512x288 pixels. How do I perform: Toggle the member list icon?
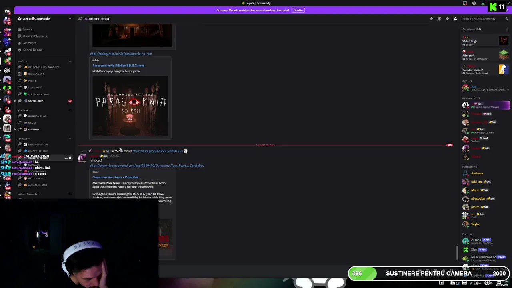[x=455, y=19]
